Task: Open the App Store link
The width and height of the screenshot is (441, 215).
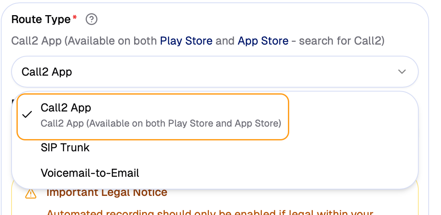Action: (x=263, y=41)
